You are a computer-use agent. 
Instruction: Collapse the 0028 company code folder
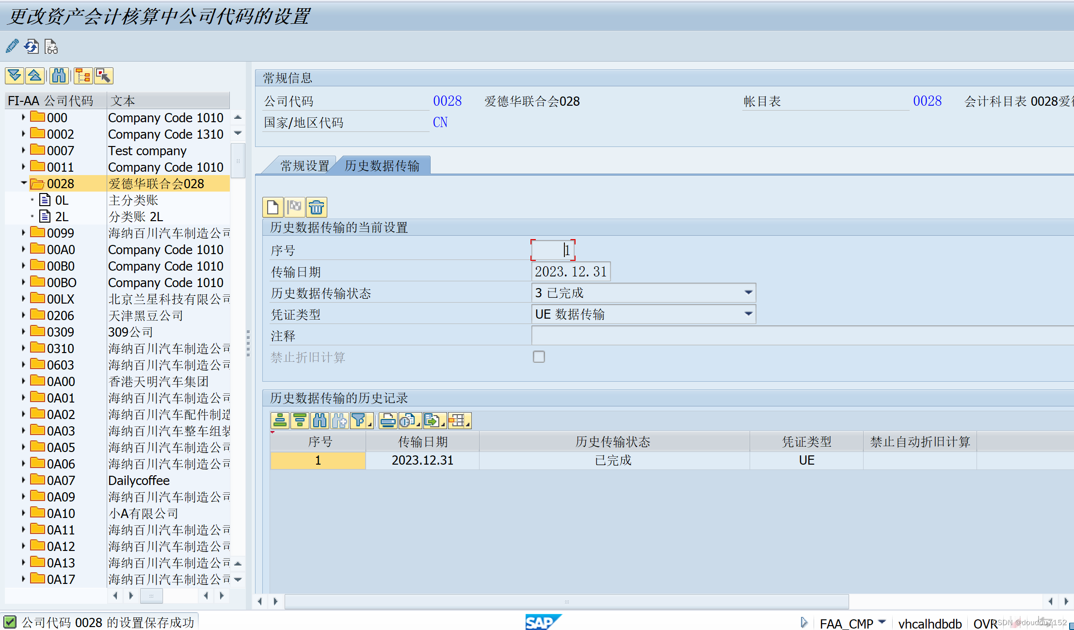pos(23,183)
